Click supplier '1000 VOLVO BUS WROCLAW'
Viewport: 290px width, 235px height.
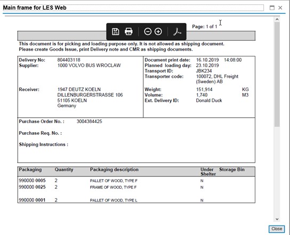coord(89,66)
